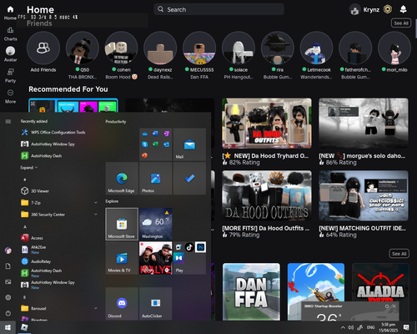This screenshot has width=417, height=334.
Task: Expand the Start menu hamburger
Action: tap(8, 121)
